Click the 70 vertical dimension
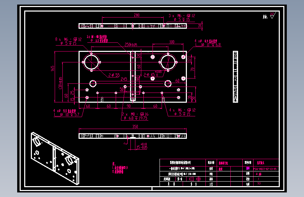Viewport: 304px width, 197px height. pos(192,69)
